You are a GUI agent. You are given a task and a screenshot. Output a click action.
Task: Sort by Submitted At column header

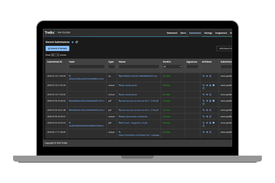coord(54,62)
